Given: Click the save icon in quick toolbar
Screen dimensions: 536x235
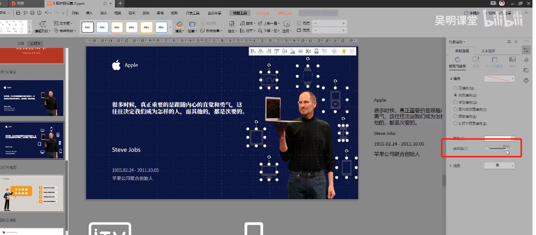Looking at the screenshot, I should tap(18, 13).
